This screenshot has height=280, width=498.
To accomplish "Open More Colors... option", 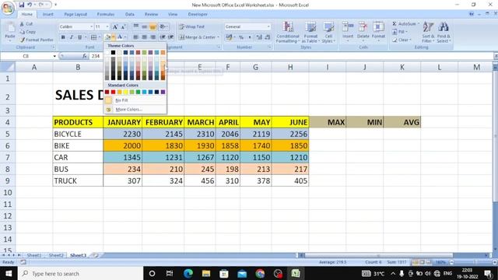I will click(128, 110).
